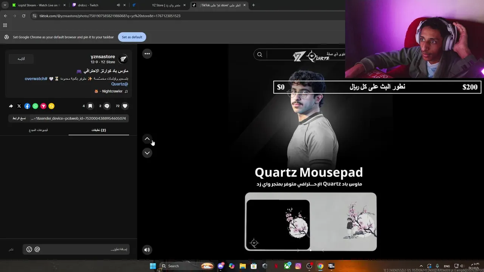Screen dimensions: 484x272
Task: Go to previous post with up arrow
Action: pos(147,139)
